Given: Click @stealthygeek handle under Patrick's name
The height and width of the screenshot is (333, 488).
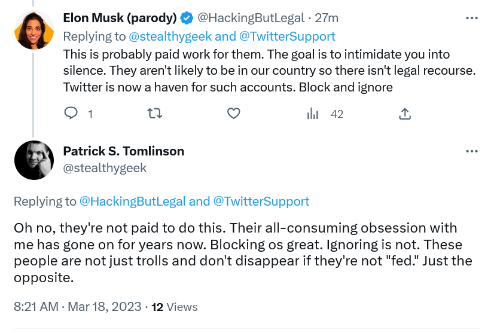Looking at the screenshot, I should pyautogui.click(x=105, y=168).
